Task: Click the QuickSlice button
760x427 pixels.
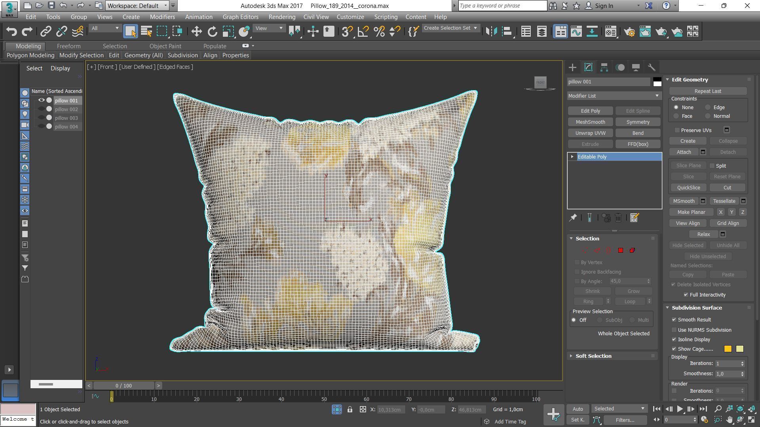Action: click(688, 188)
